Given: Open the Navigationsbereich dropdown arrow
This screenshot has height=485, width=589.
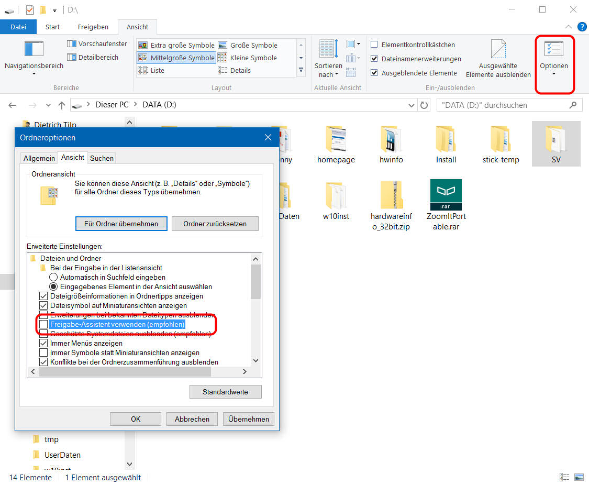Looking at the screenshot, I should coord(34,74).
